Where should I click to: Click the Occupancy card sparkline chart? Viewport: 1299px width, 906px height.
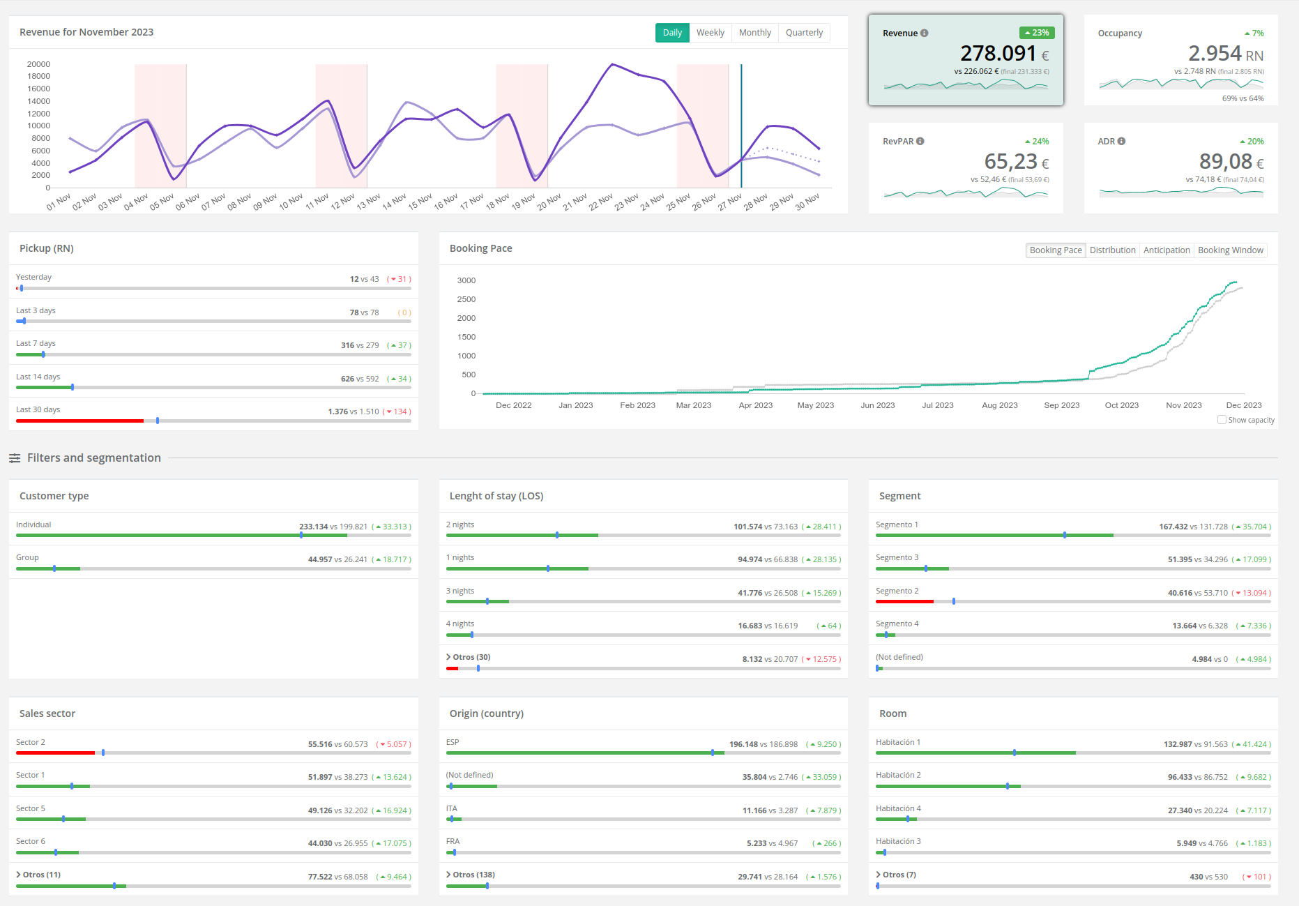[1181, 83]
